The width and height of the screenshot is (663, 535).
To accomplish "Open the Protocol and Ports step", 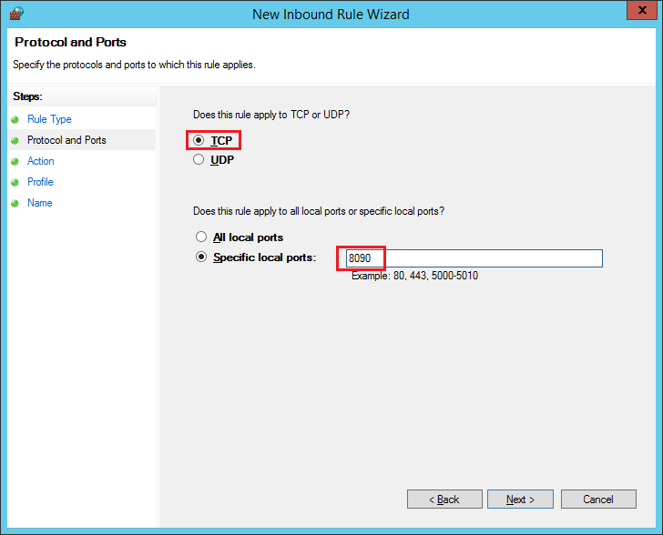I will point(66,140).
